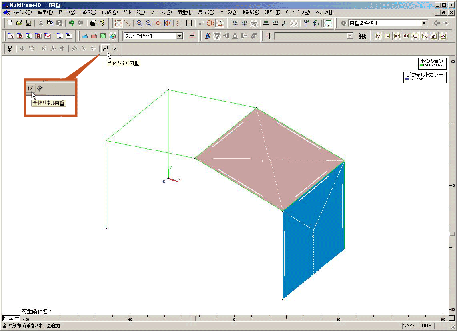Screen dimensions: 457x331
Task: Open the ヘルプ(H) menu
Action: click(324, 12)
